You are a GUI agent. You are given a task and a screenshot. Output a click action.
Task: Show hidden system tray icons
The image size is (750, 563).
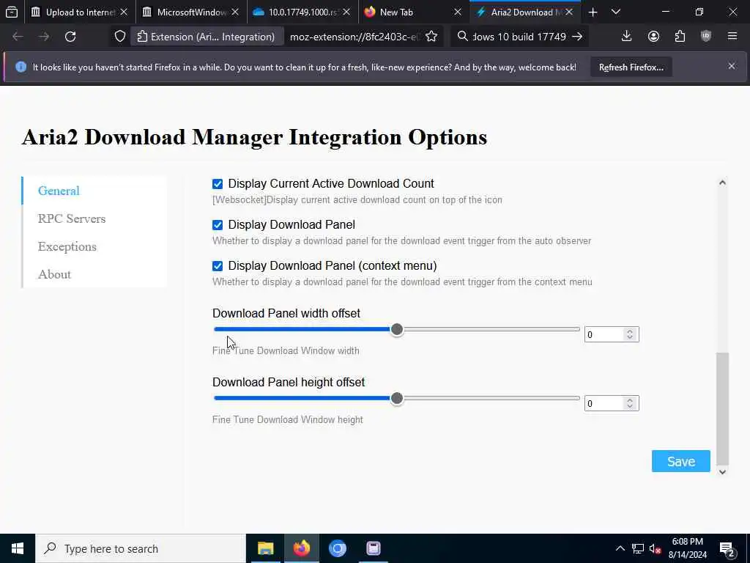620,548
